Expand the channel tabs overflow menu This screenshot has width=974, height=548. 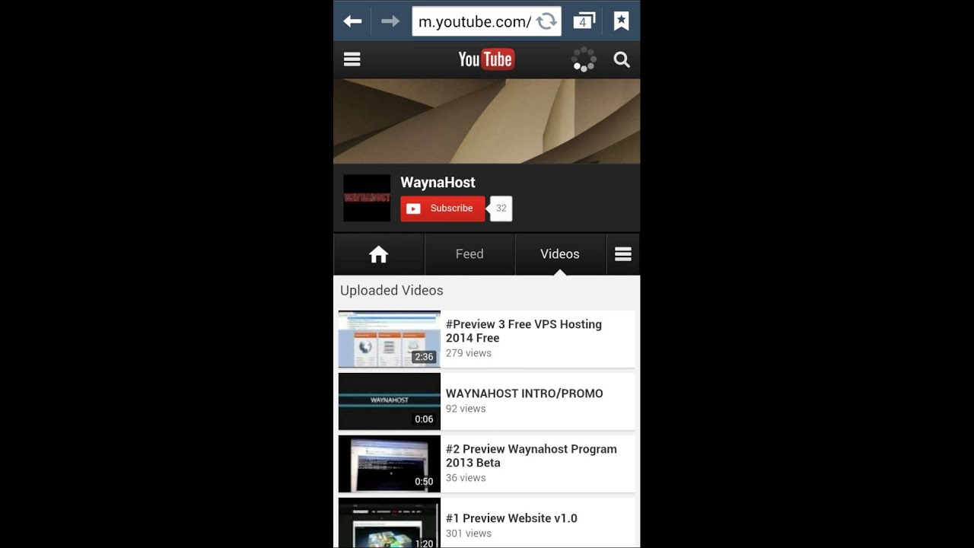pyautogui.click(x=623, y=254)
